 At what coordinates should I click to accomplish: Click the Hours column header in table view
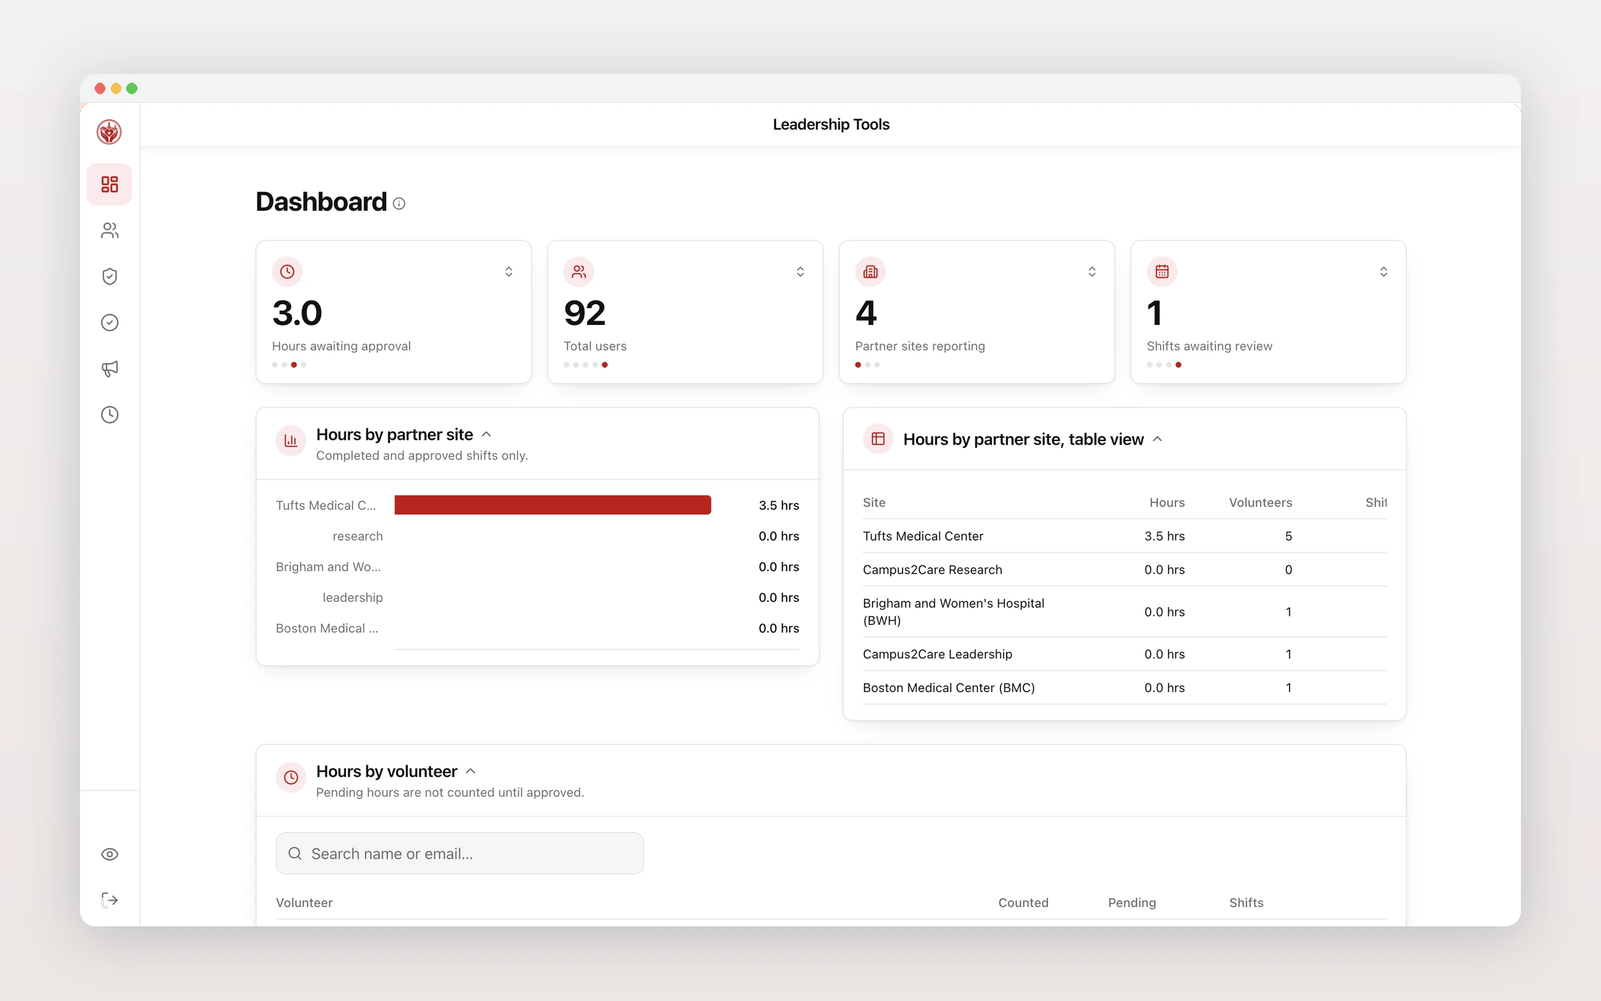(x=1167, y=503)
